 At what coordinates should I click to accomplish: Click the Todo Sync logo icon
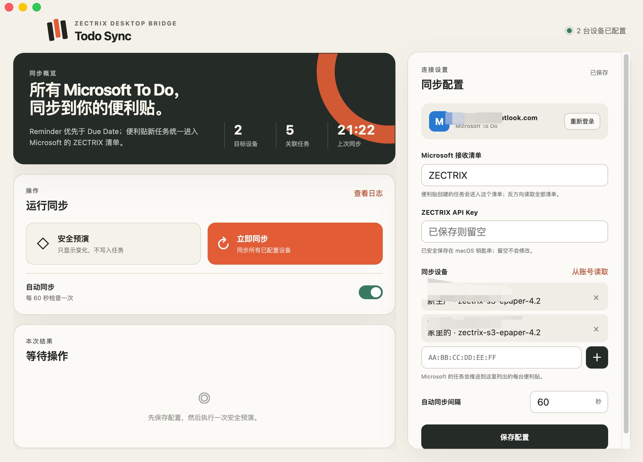tap(57, 30)
